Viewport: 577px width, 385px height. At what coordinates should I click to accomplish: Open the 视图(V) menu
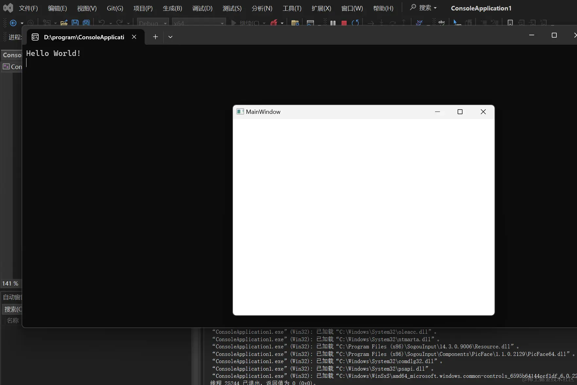pyautogui.click(x=87, y=8)
